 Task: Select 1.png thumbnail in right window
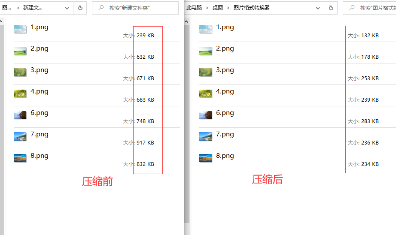pos(206,29)
